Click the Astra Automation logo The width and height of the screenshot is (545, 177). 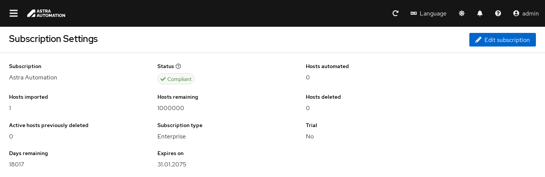click(x=46, y=13)
